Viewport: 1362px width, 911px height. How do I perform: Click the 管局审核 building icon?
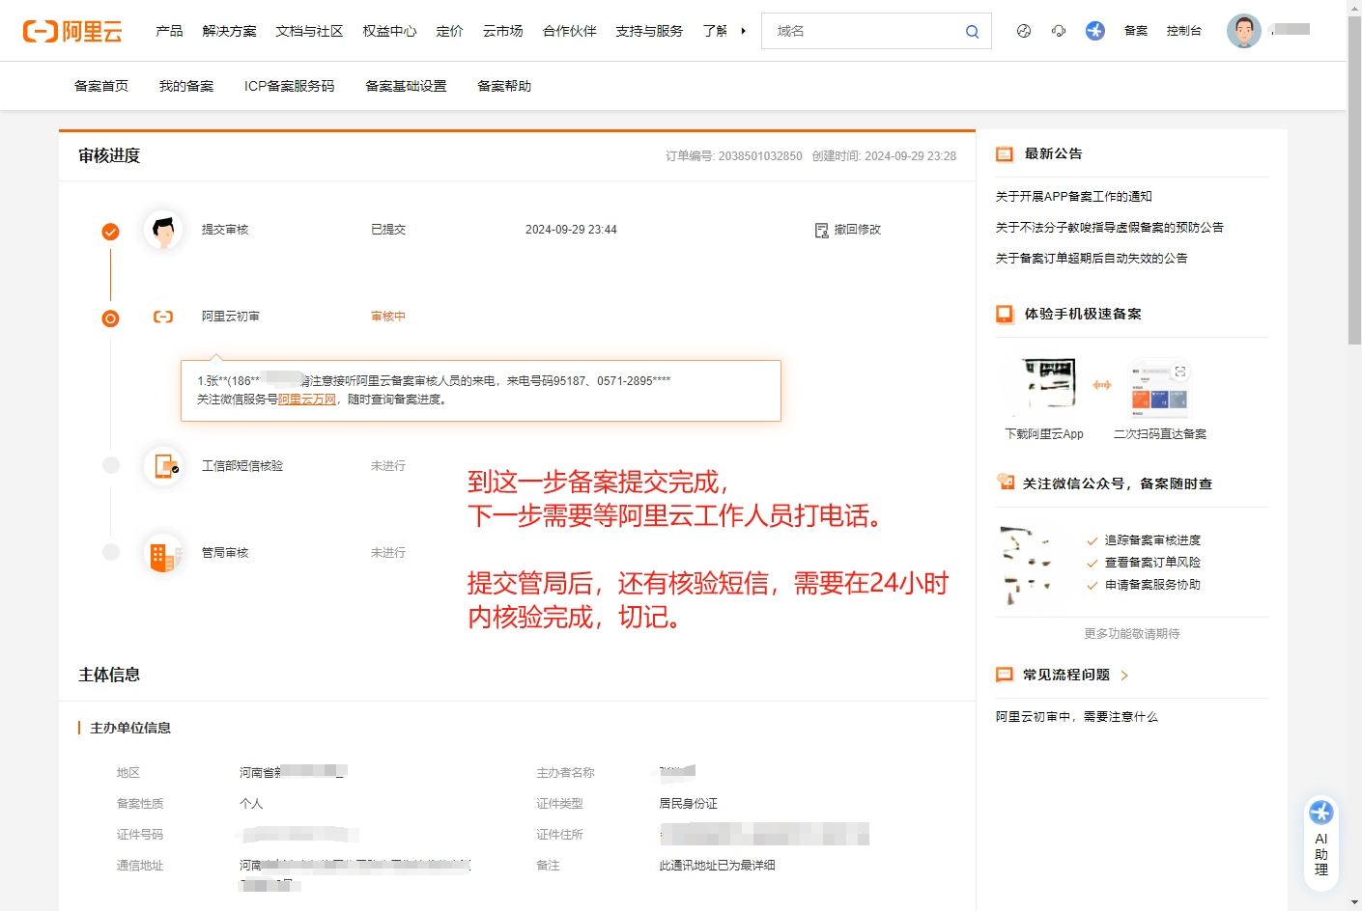[162, 552]
